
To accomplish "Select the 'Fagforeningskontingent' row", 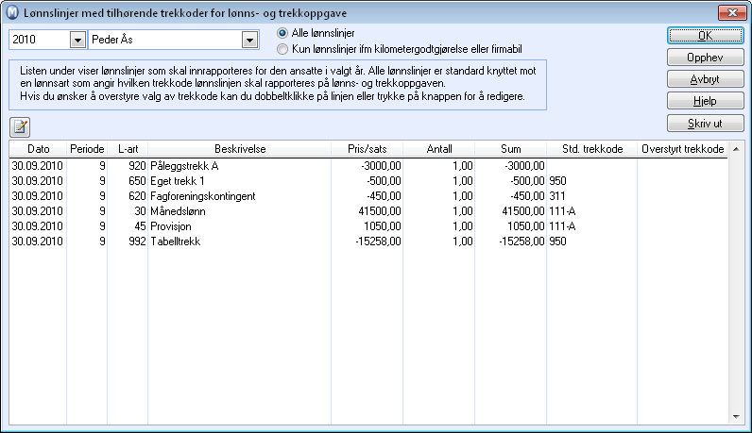I will tap(368, 196).
